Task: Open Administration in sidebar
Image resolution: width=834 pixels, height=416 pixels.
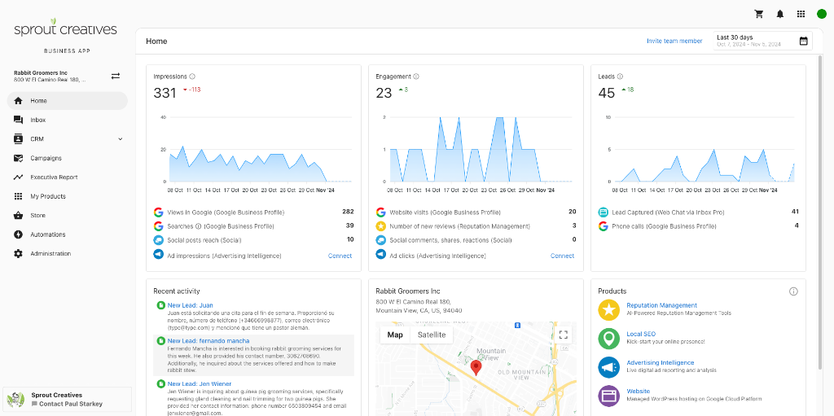Action: coord(67,254)
